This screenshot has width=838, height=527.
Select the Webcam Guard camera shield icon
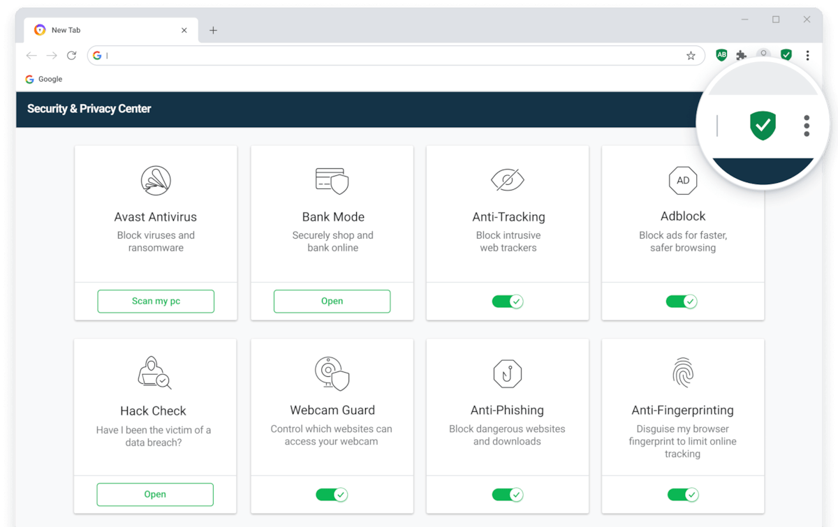point(332,373)
